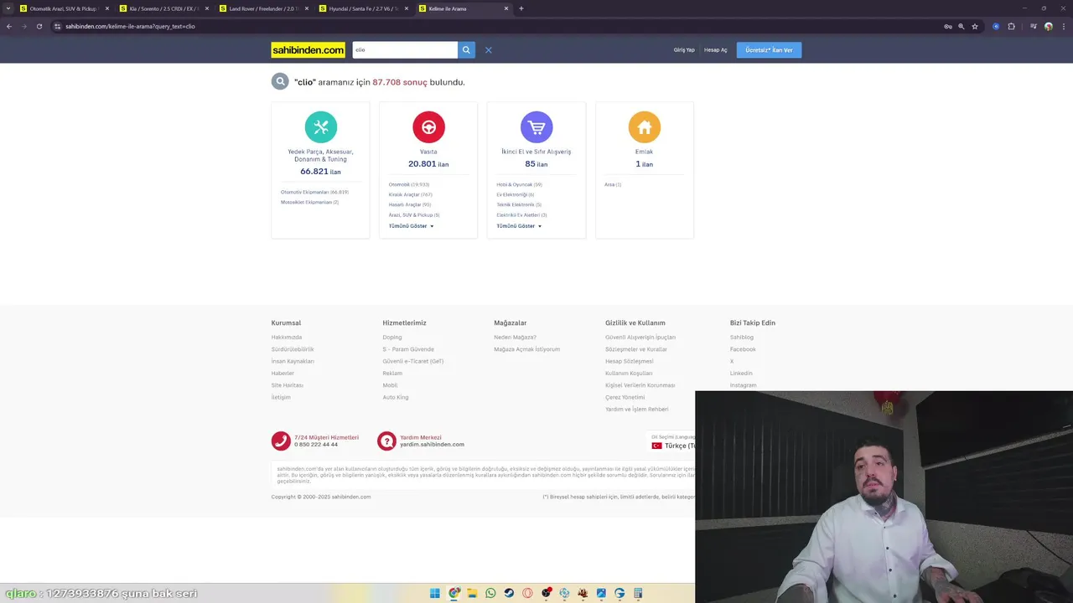This screenshot has height=603, width=1073.
Task: Open the Çerez Yönetimi footer link
Action: 625,397
